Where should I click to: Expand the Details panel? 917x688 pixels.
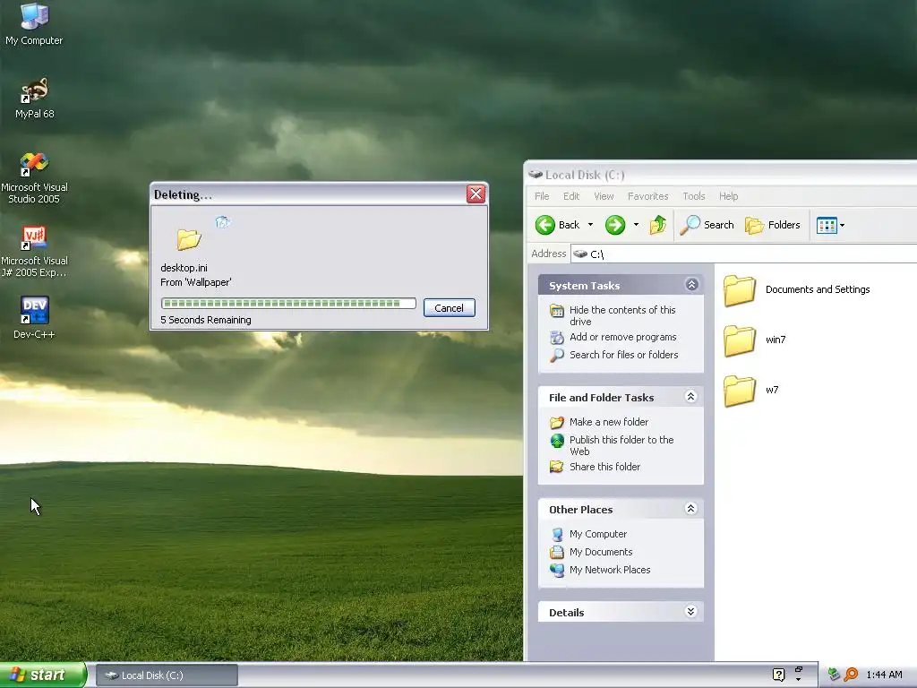[690, 611]
